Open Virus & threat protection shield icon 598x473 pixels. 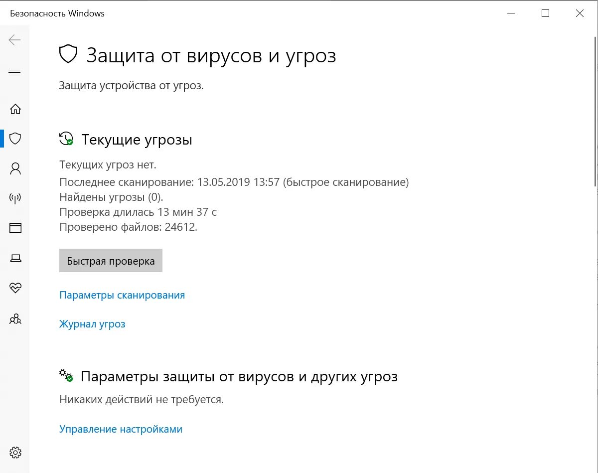pyautogui.click(x=15, y=138)
